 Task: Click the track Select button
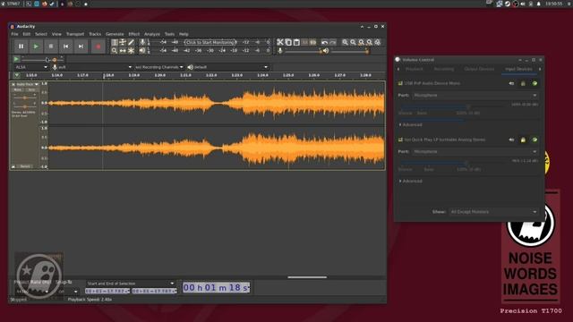tap(25, 166)
